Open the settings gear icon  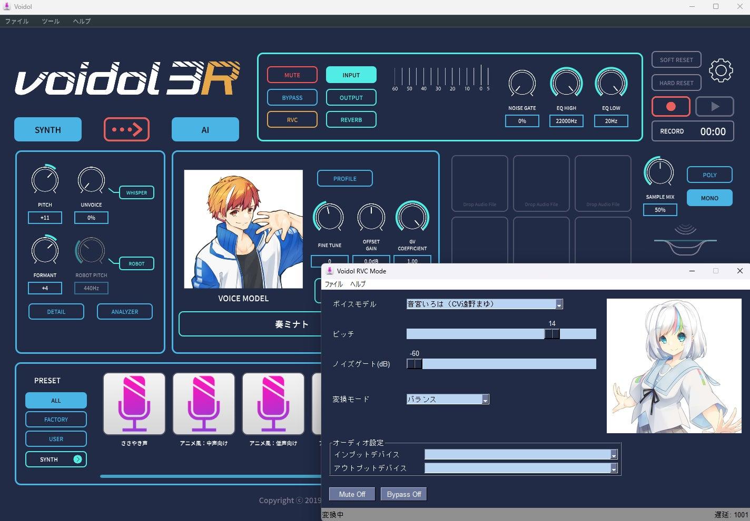coord(721,70)
